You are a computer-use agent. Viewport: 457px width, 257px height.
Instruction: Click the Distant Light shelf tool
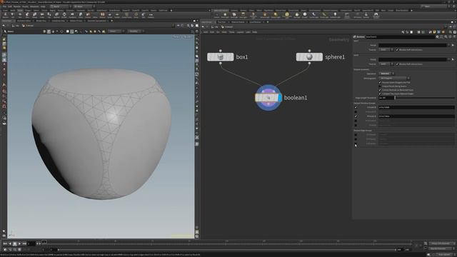click(276, 15)
